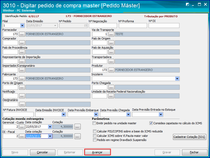
Task: Open Data Emissão INVOICE date picker
Action: 64,115
